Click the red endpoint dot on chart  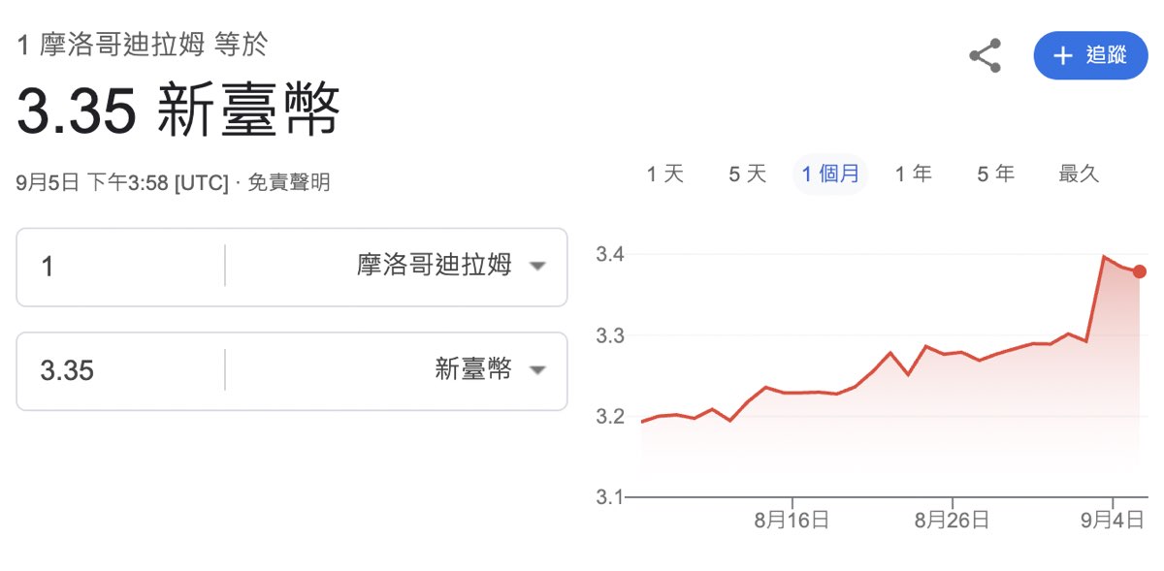(1140, 271)
